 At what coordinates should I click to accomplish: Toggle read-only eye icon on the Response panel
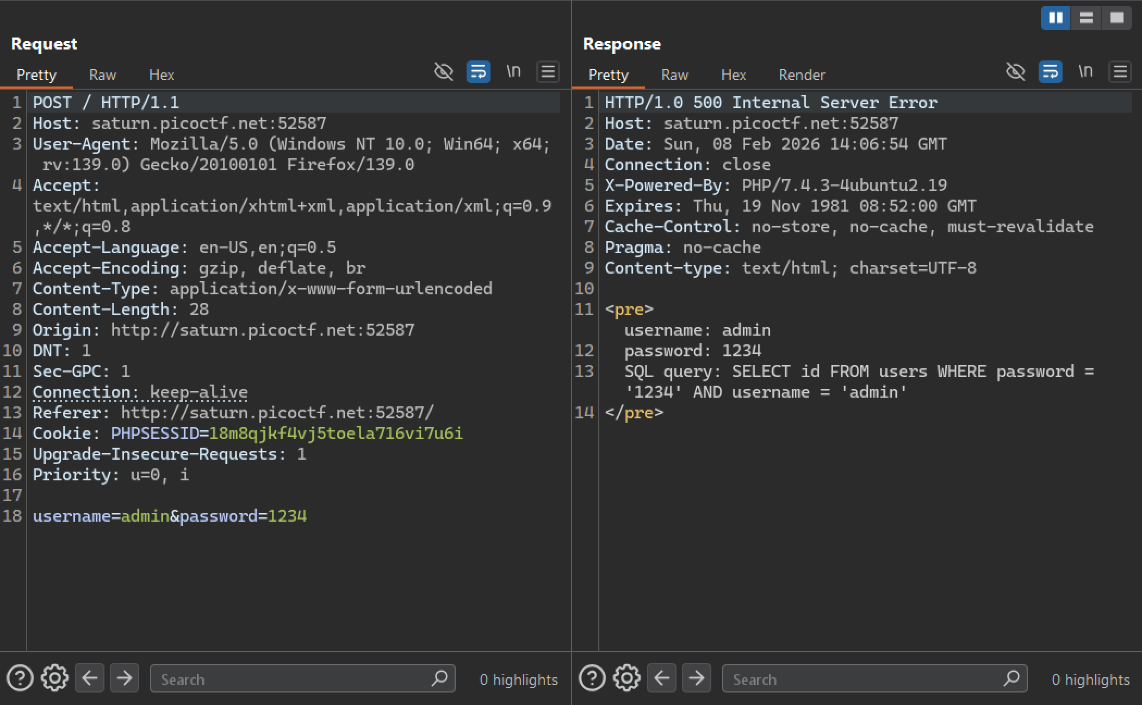[x=1016, y=71]
